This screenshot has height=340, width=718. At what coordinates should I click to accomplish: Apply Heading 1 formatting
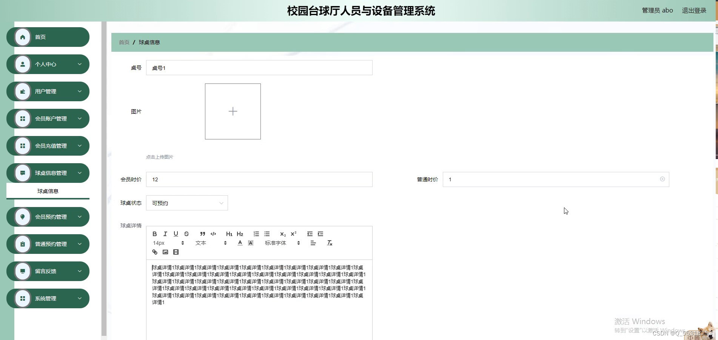tap(229, 234)
